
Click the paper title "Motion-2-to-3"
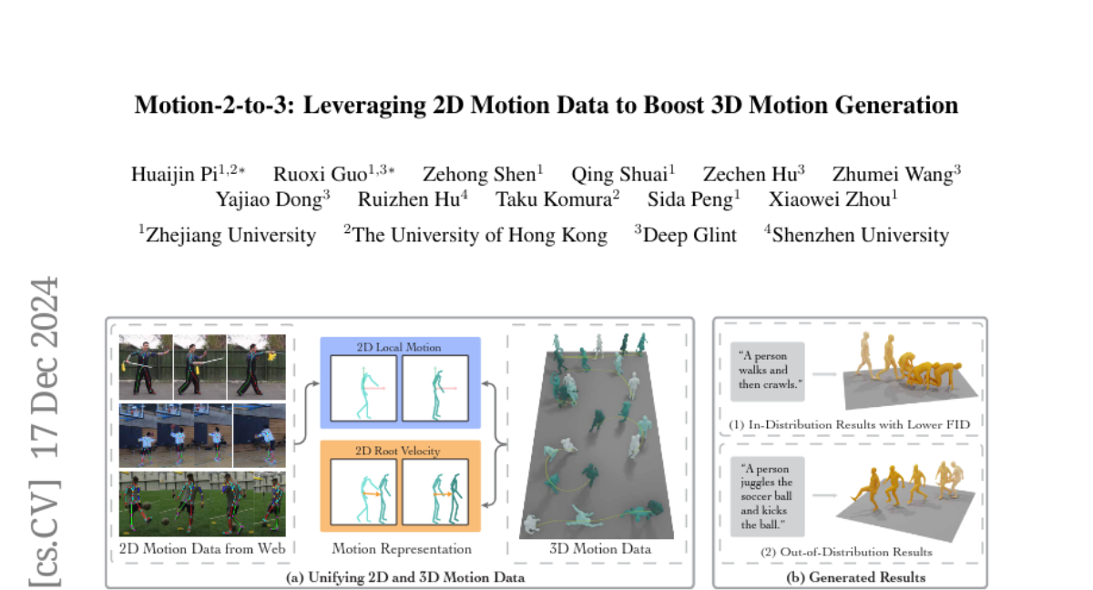pos(546,106)
